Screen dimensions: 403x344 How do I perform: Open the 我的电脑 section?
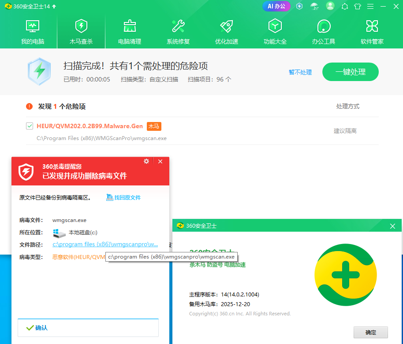point(33,32)
